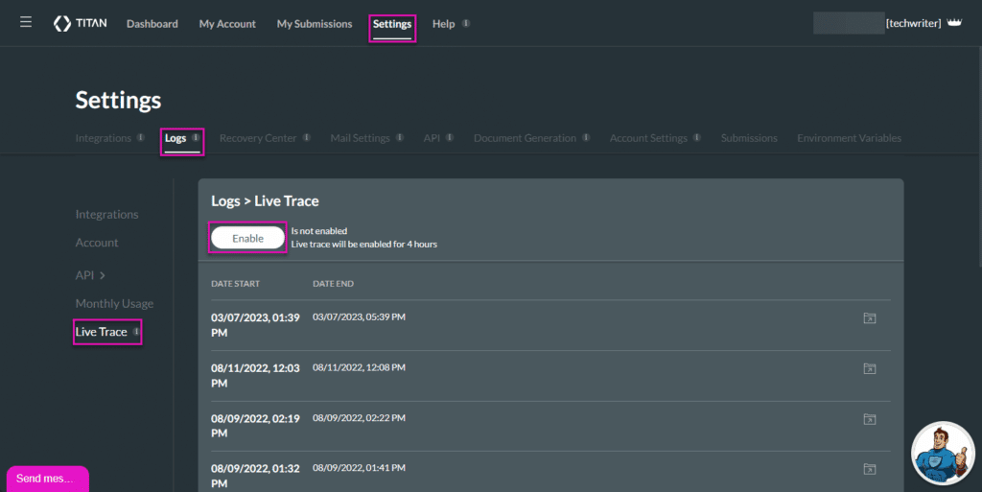This screenshot has width=982, height=492.
Task: Click the superhero mascot chat avatar
Action: 943,453
